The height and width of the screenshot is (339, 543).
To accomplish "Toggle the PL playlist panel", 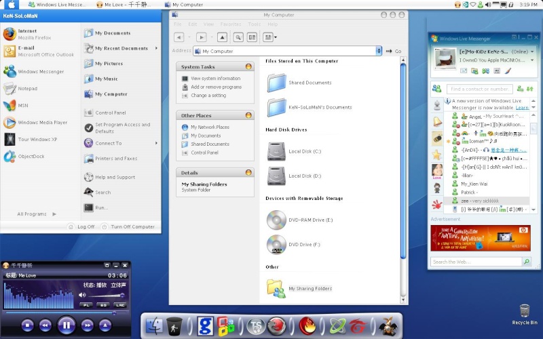I will tap(86, 304).
